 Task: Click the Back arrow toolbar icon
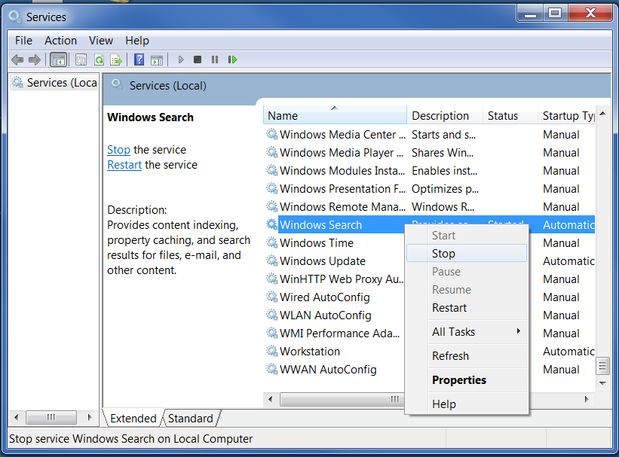[x=17, y=60]
